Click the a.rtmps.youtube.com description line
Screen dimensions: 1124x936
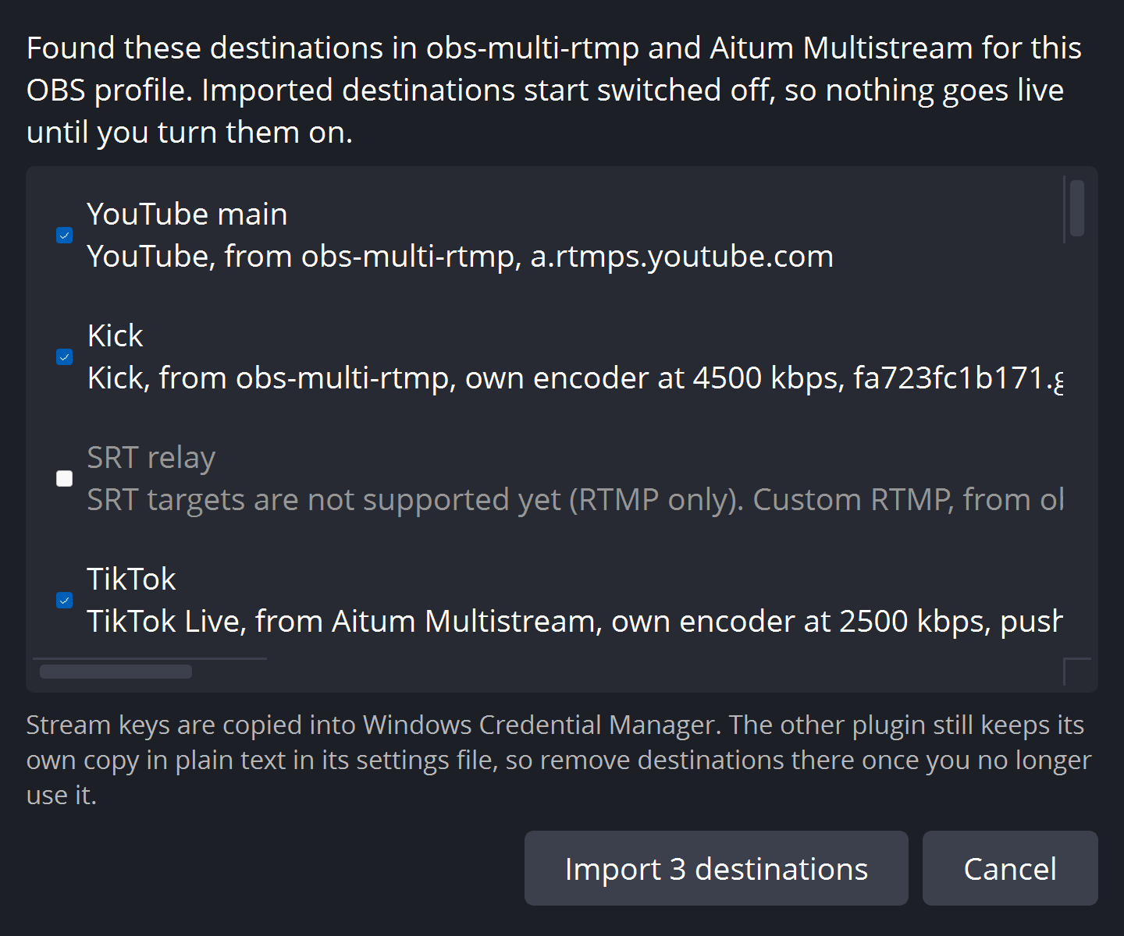pos(460,256)
